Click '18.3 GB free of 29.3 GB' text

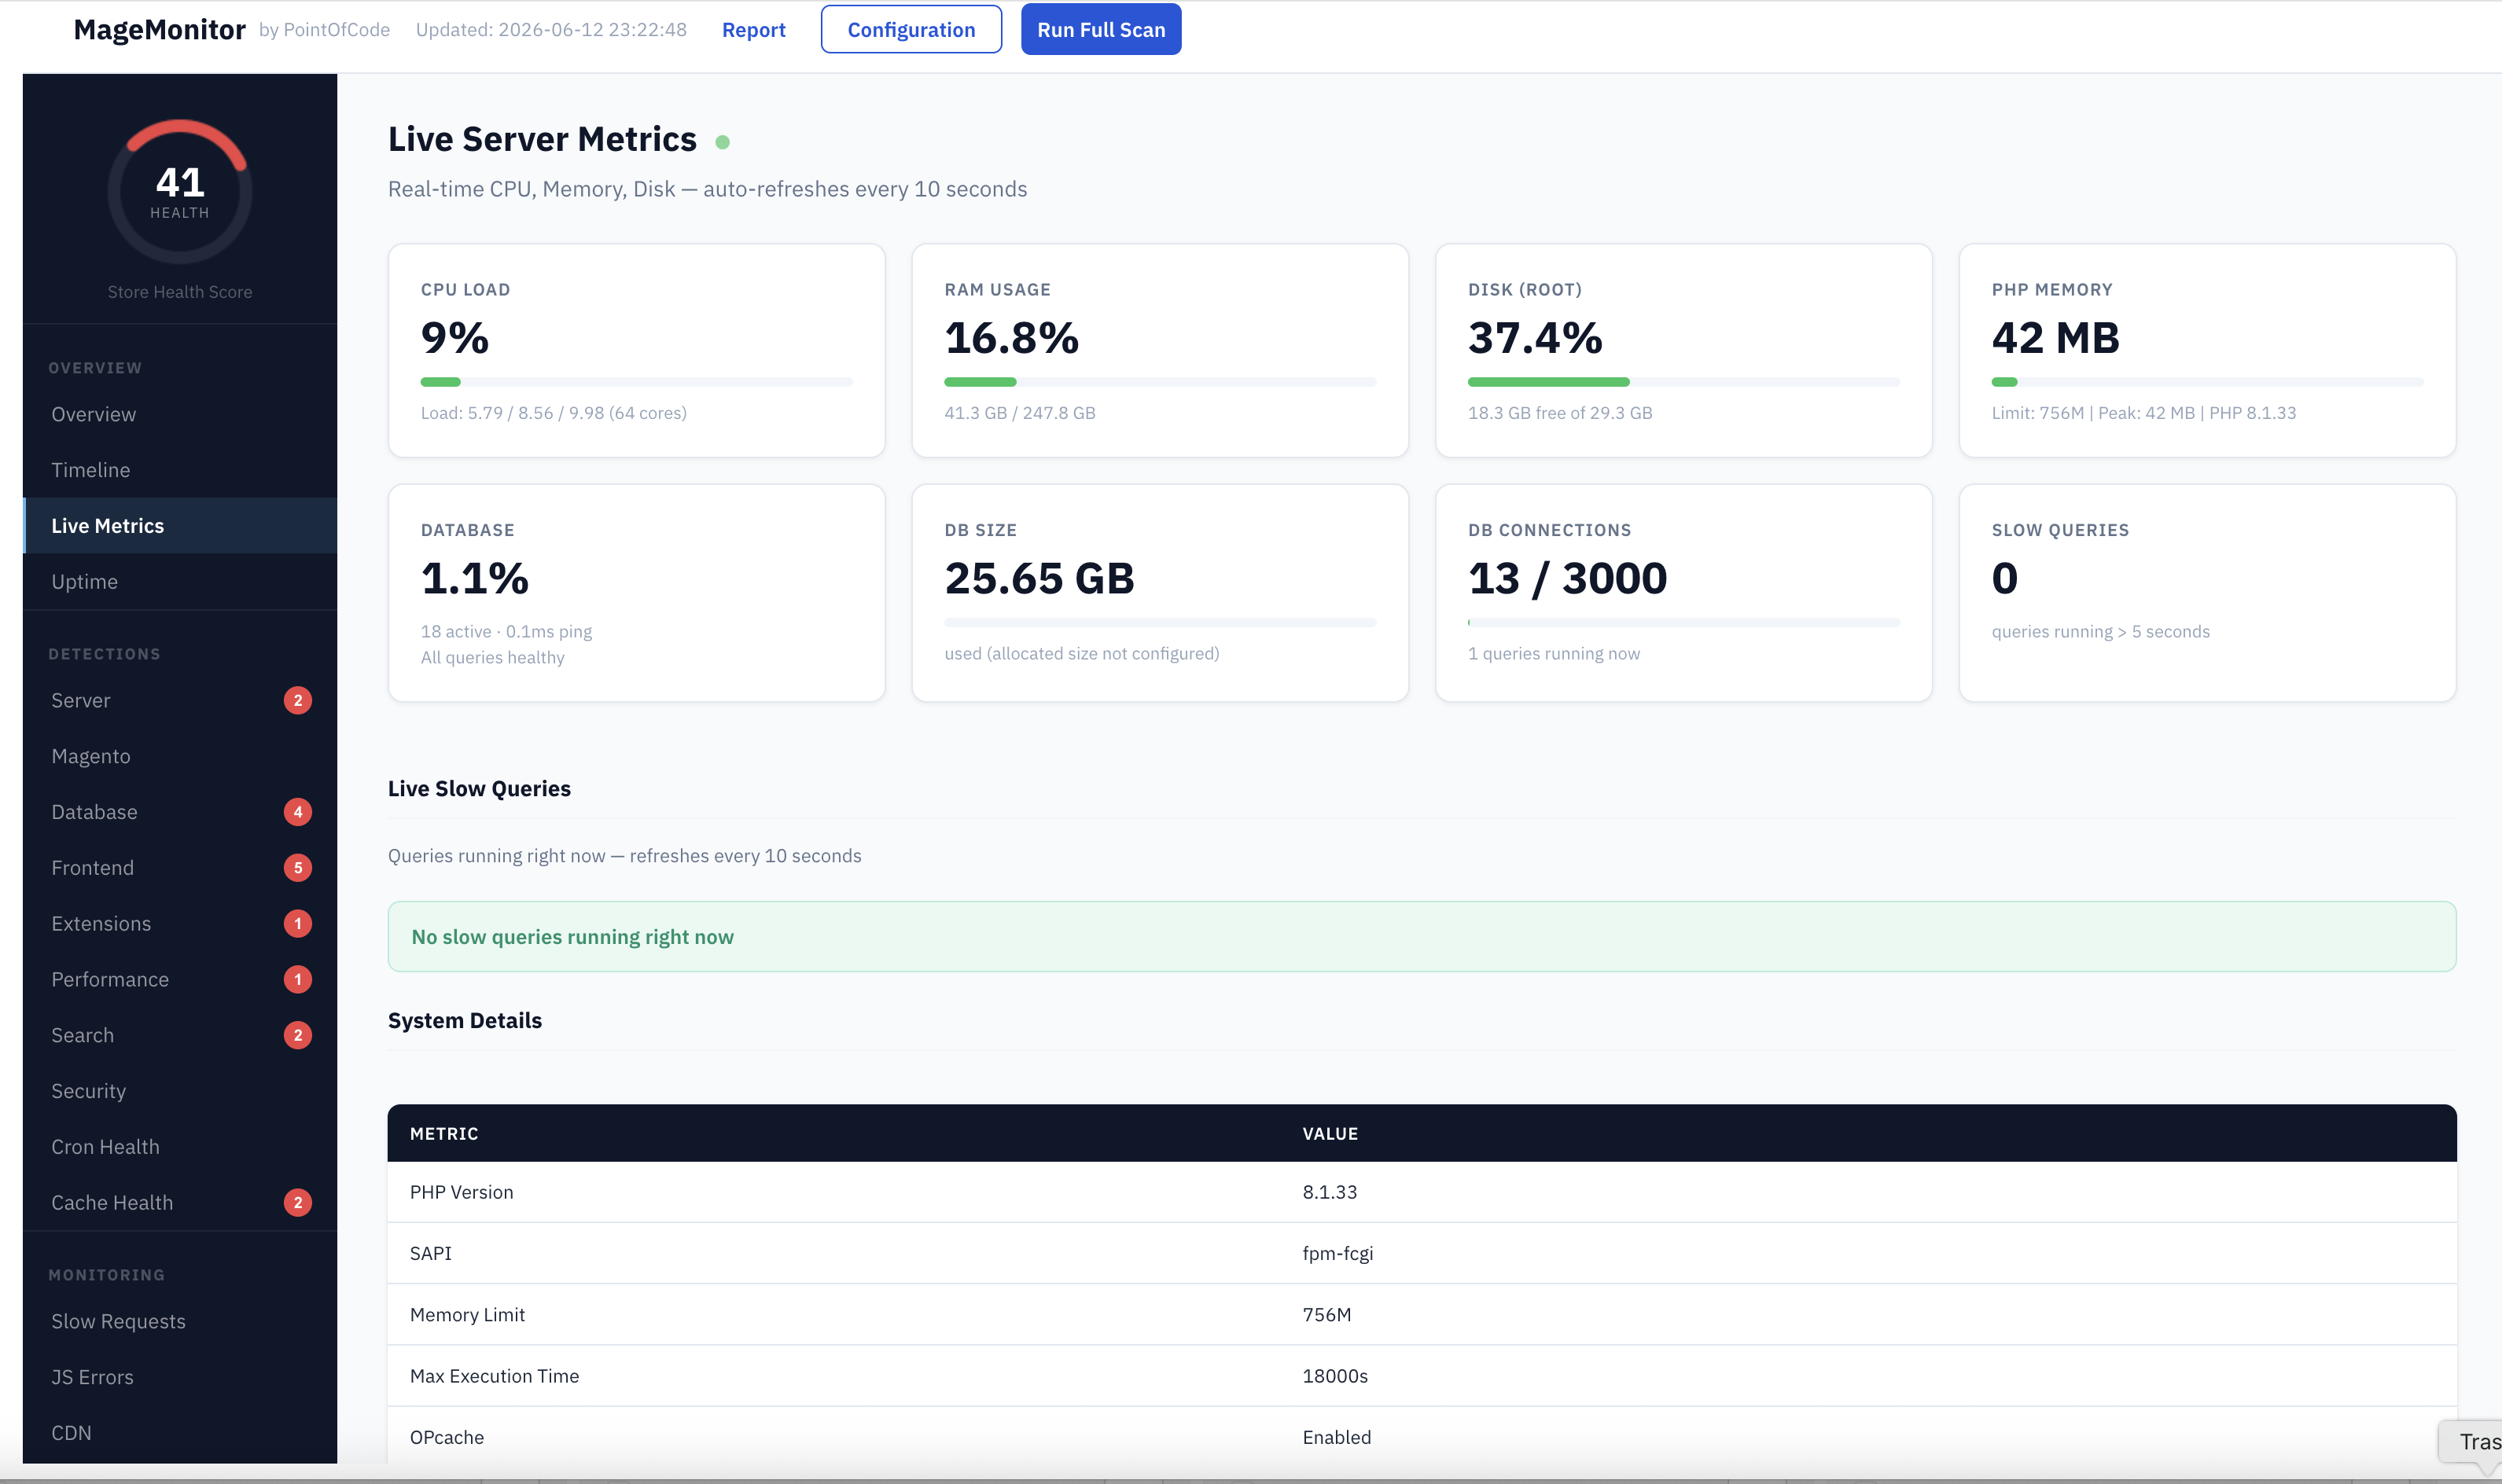(x=1560, y=413)
